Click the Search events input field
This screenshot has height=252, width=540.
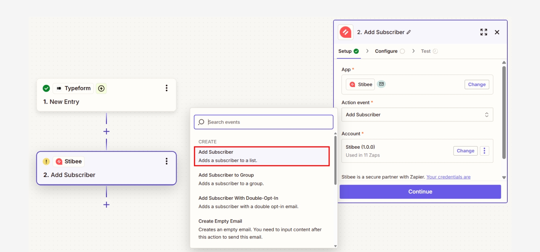[263, 122]
